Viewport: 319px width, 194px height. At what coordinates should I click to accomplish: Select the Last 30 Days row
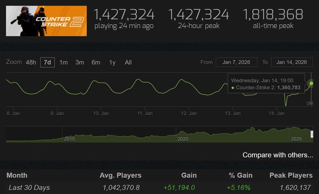pos(29,187)
